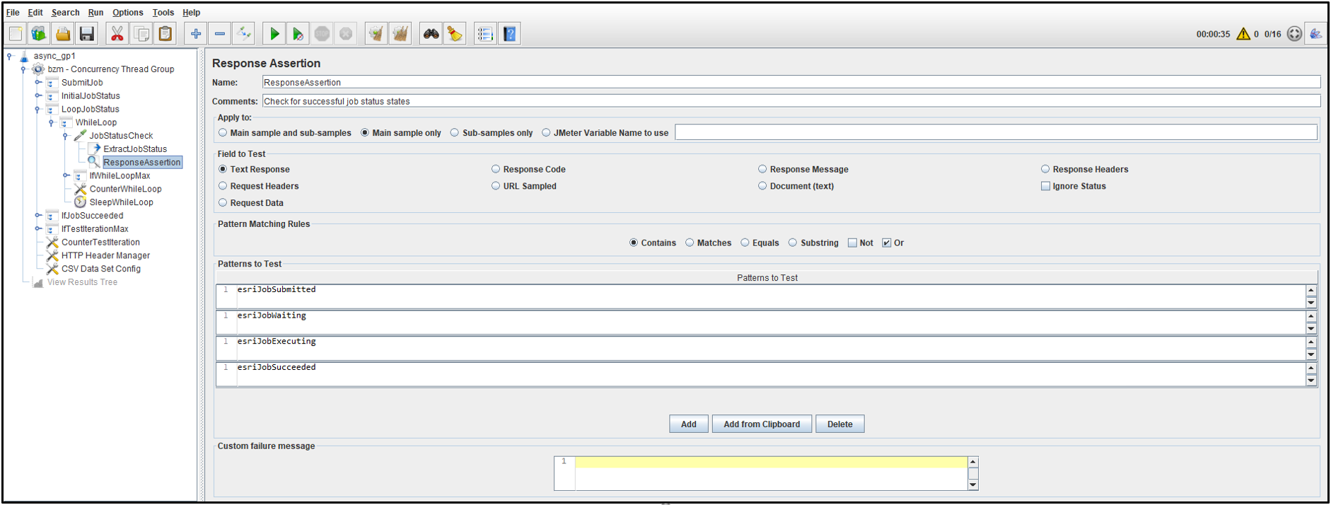Click the Stop test icon
The image size is (1331, 505).
(x=322, y=33)
